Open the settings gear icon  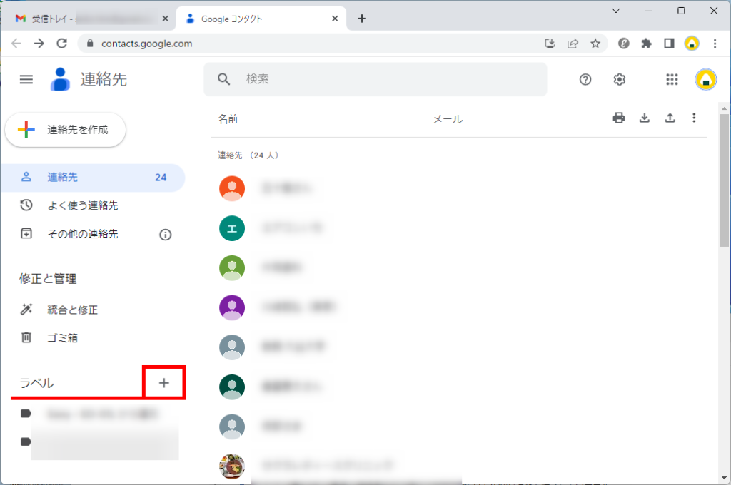(x=620, y=79)
